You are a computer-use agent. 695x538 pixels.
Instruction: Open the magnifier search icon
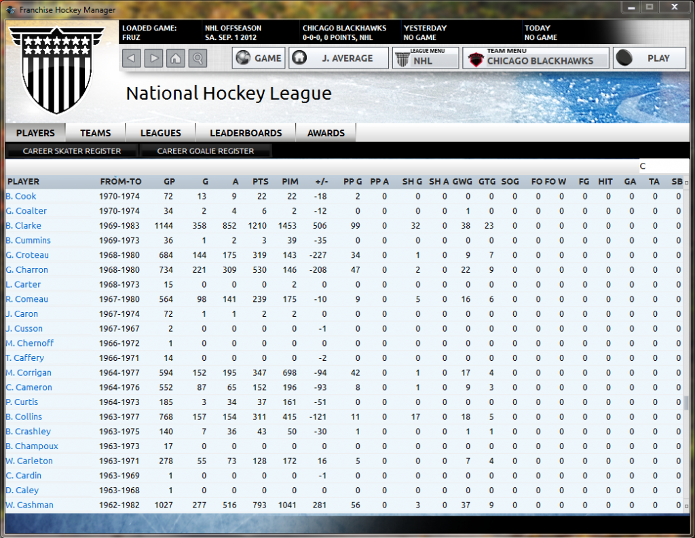tap(198, 58)
